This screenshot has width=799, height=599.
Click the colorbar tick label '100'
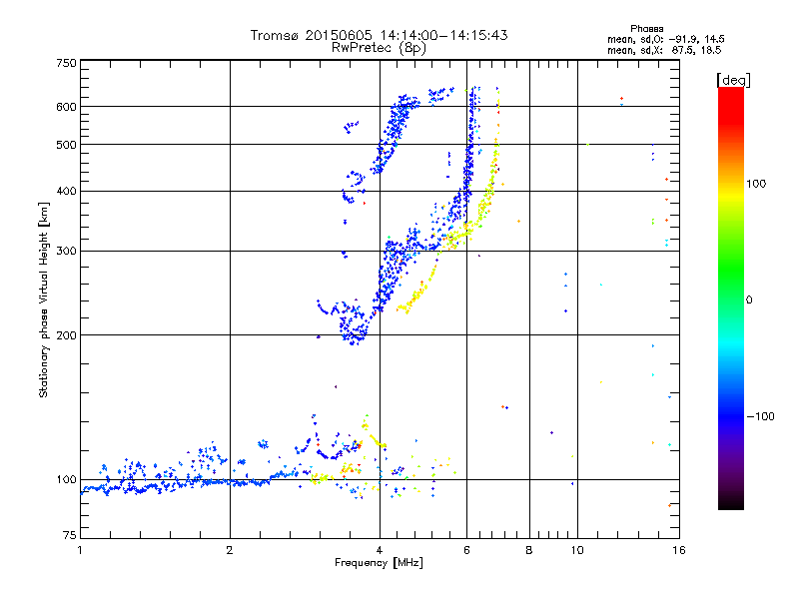[756, 184]
